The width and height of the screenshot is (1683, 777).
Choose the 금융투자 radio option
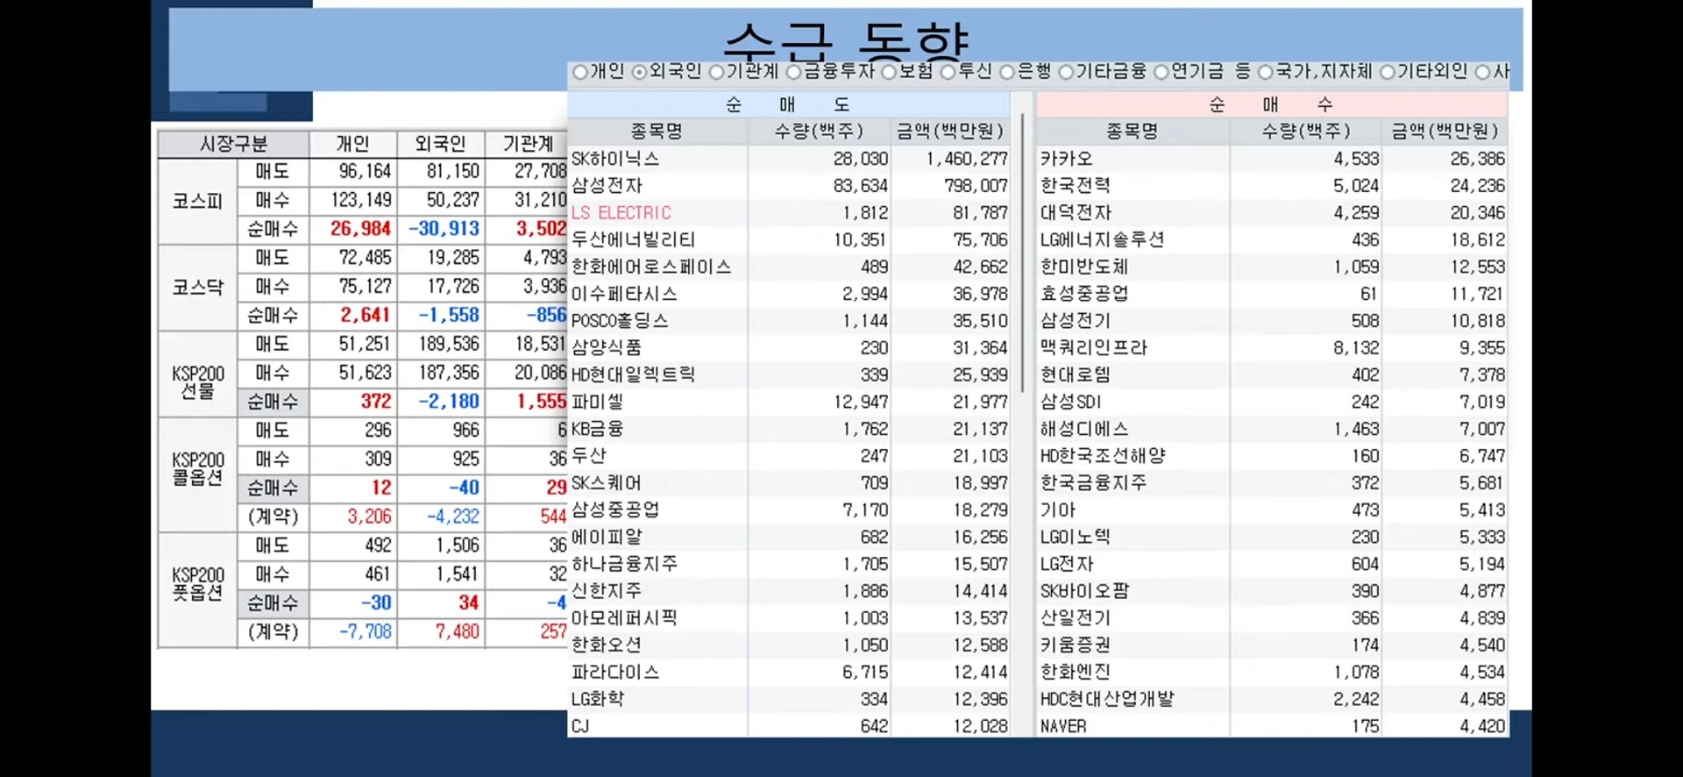(794, 73)
